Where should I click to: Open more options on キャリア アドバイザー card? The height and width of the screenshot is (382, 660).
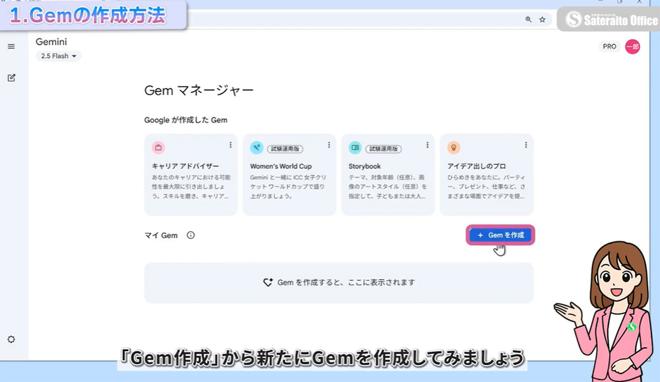pos(230,144)
